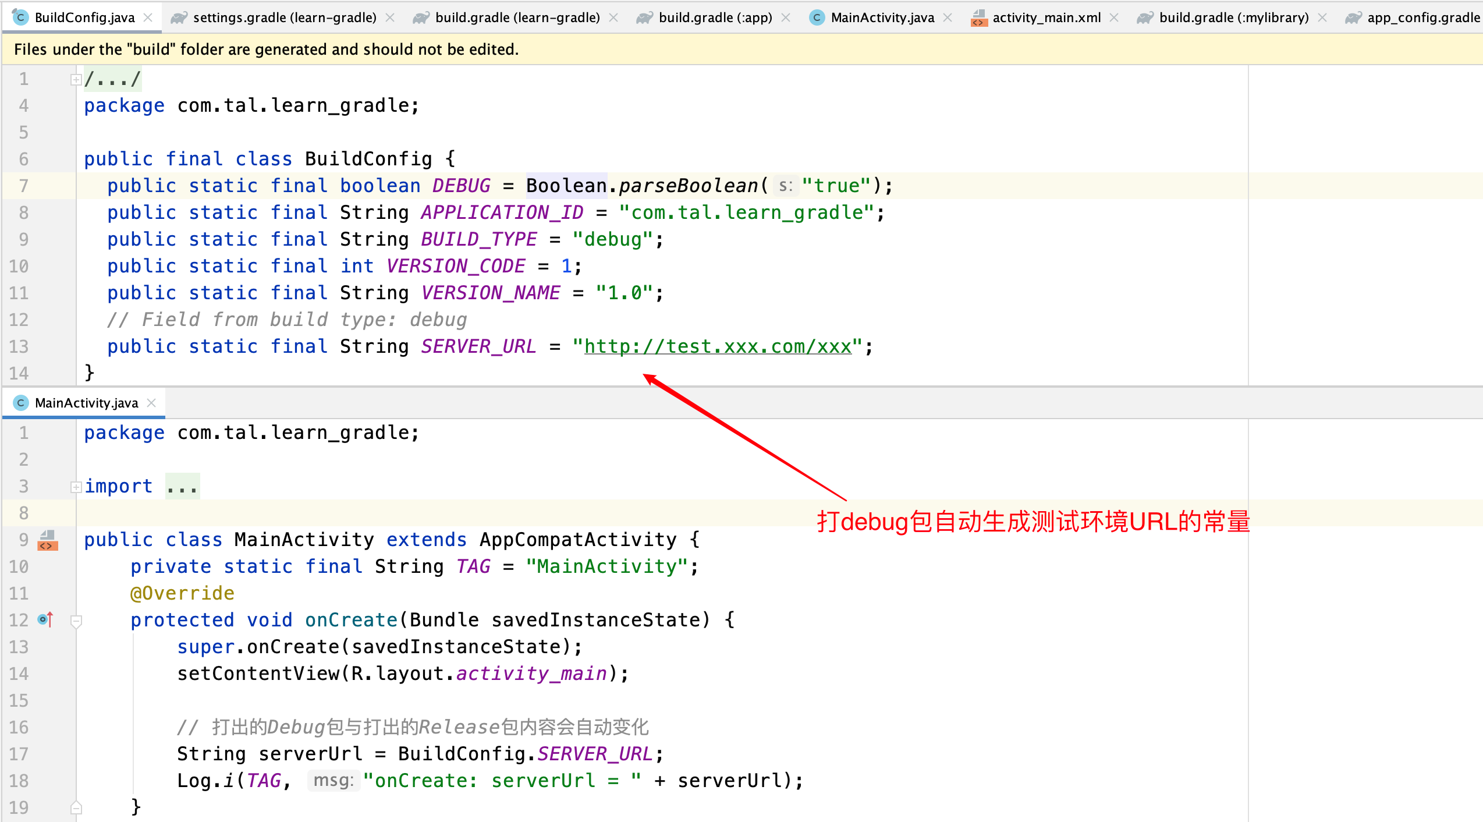The image size is (1483, 822).
Task: Click the gradle elephant icon on build.gradle (learn-gradle) tab
Action: tap(421, 17)
